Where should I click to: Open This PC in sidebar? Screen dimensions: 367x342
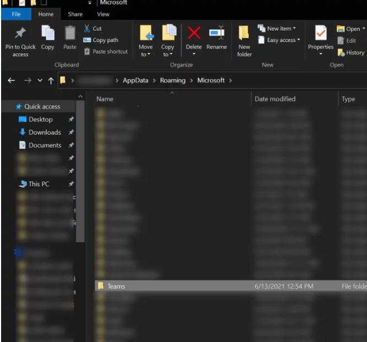click(34, 184)
